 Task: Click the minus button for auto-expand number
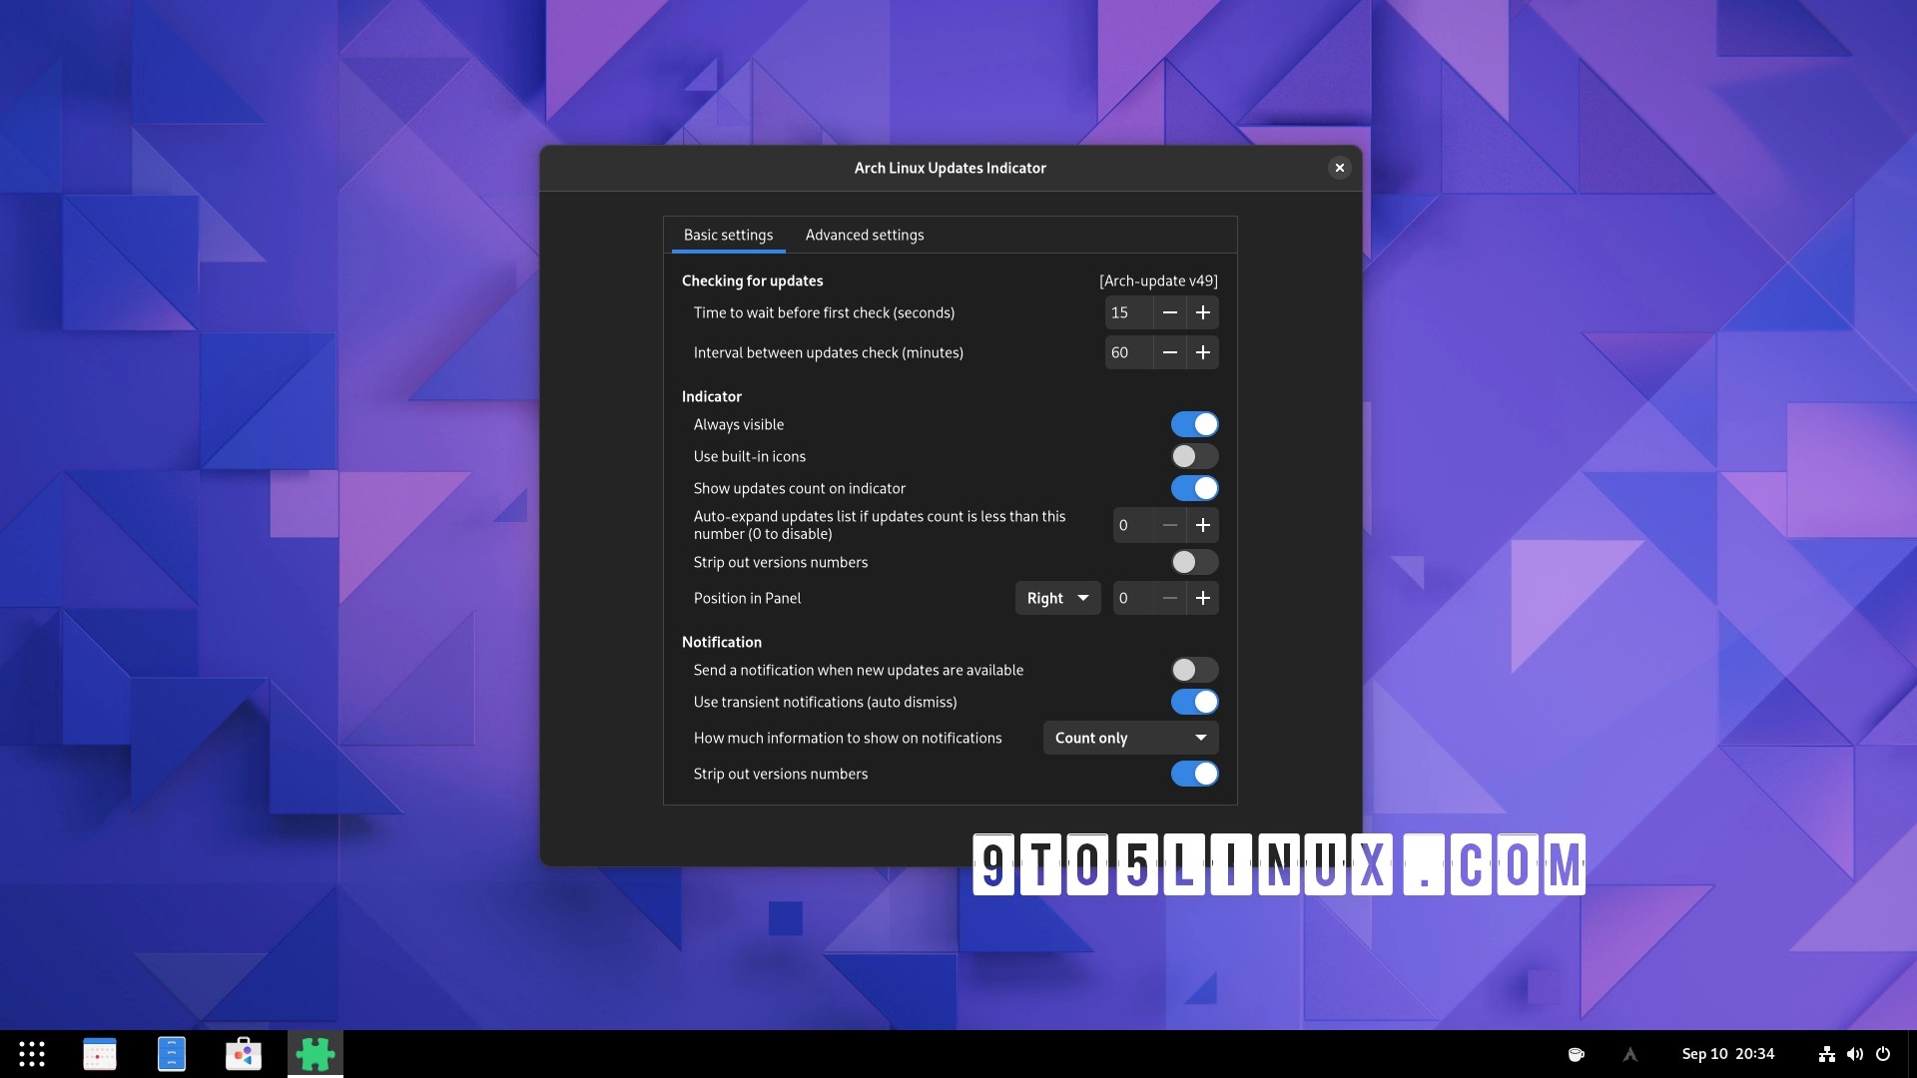click(x=1170, y=525)
